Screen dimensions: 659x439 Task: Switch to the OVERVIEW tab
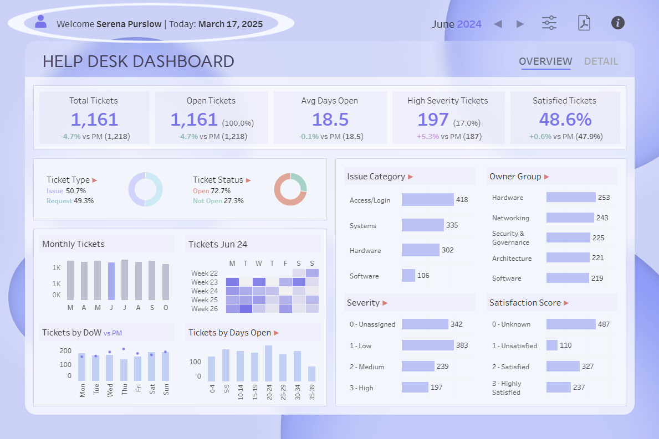click(x=545, y=61)
